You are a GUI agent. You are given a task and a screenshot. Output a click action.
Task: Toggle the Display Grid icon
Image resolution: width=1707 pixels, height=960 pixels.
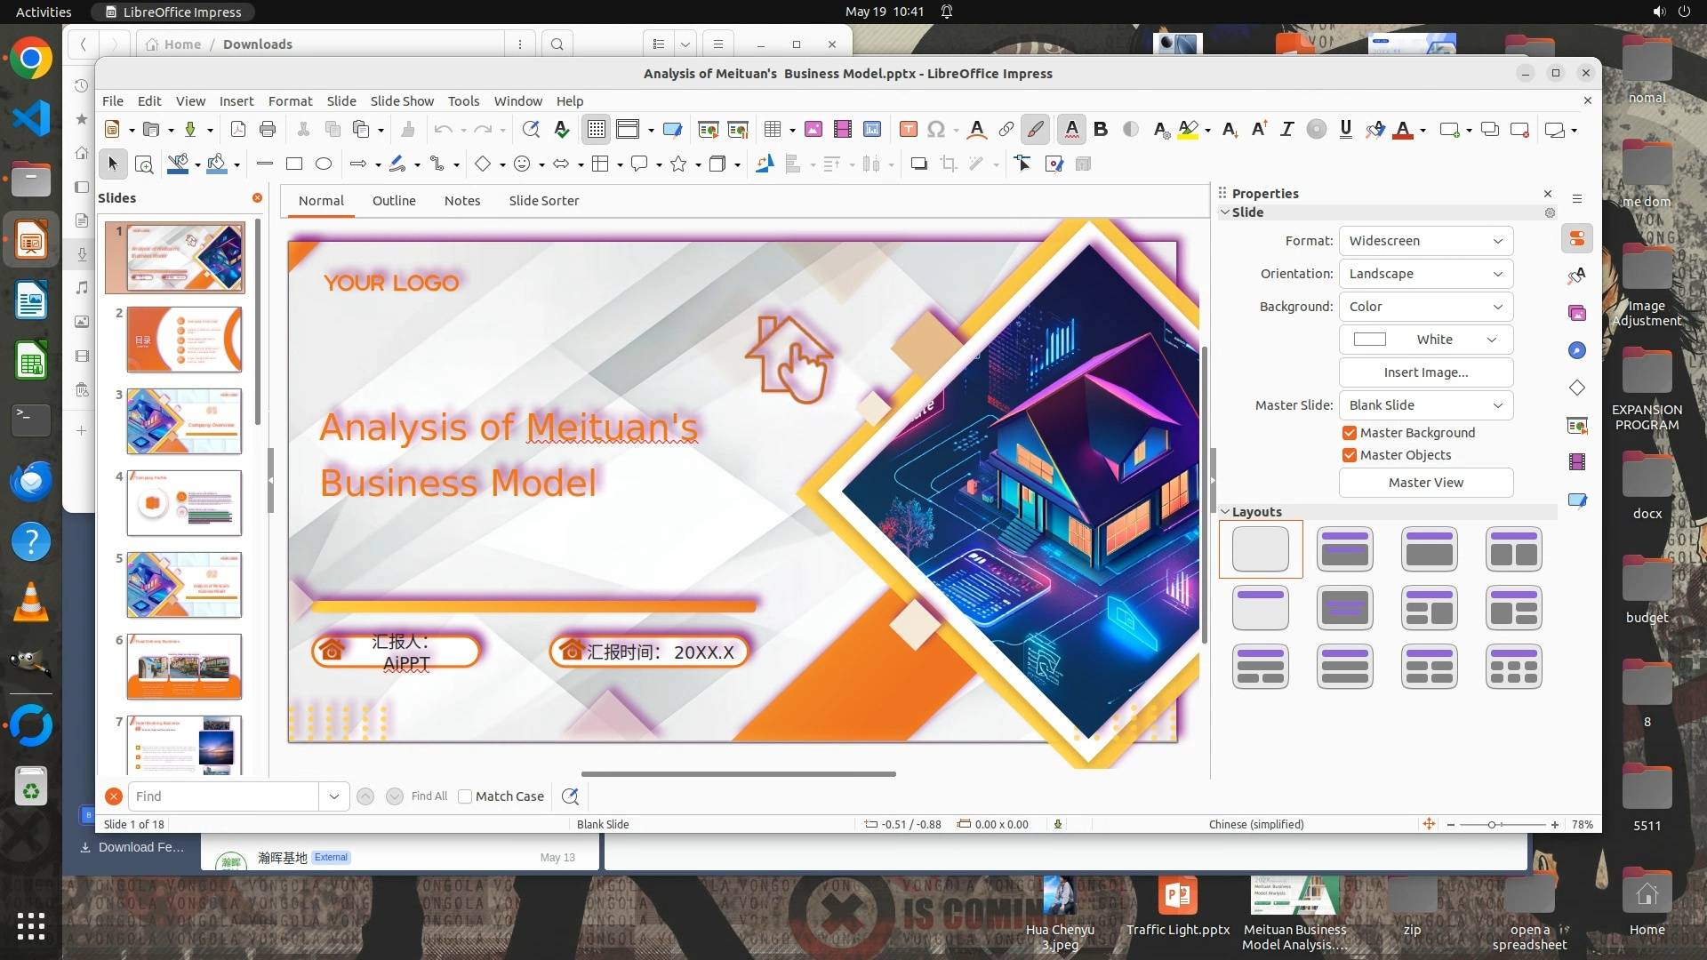pyautogui.click(x=596, y=130)
